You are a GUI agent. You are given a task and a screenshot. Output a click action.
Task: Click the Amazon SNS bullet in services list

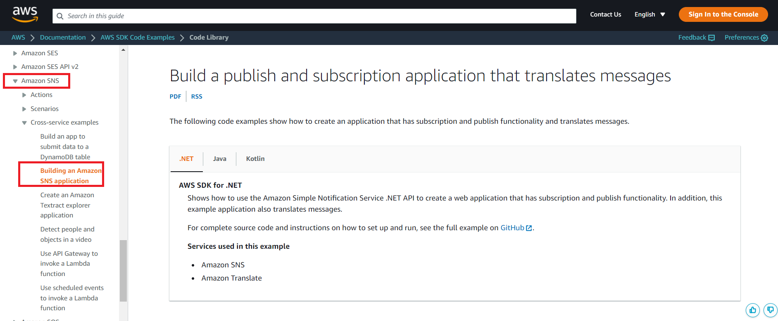223,265
